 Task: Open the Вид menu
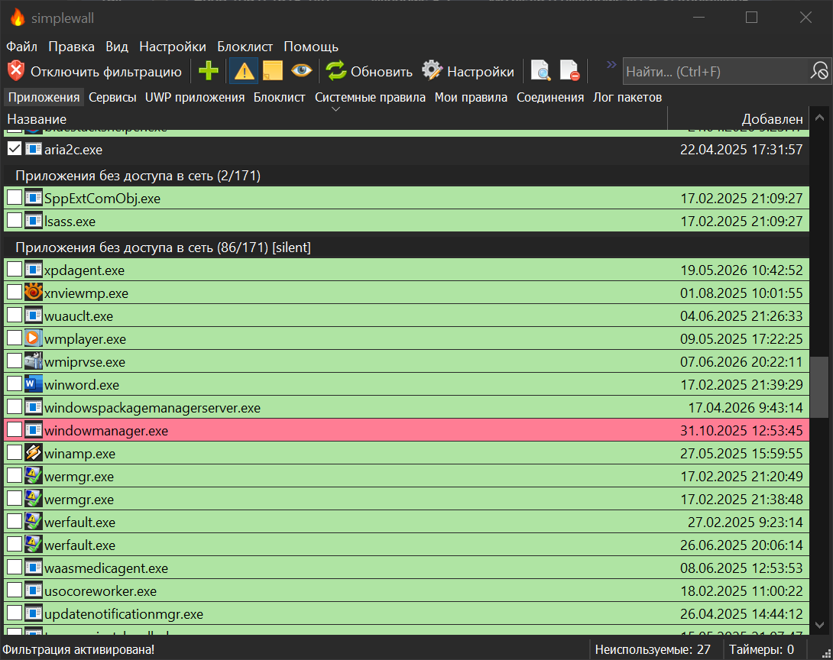117,46
